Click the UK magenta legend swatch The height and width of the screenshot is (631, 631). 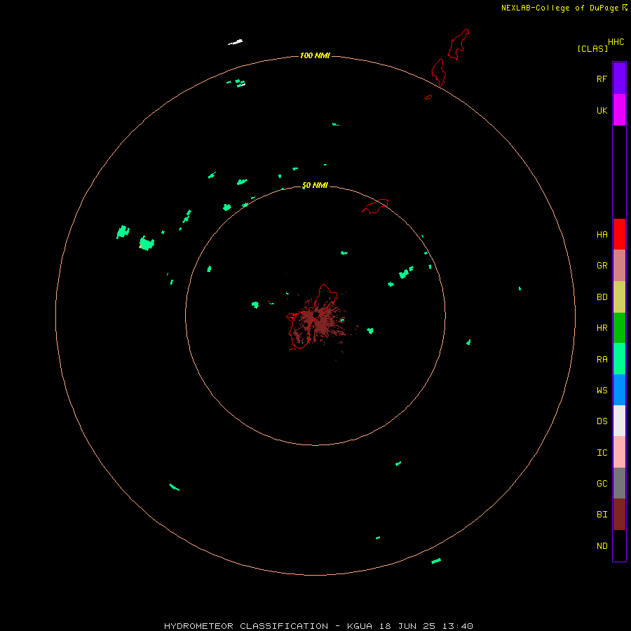[x=619, y=110]
